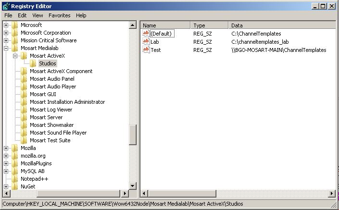
Task: Click the tree pane scroll-down arrow
Action: coord(133,185)
